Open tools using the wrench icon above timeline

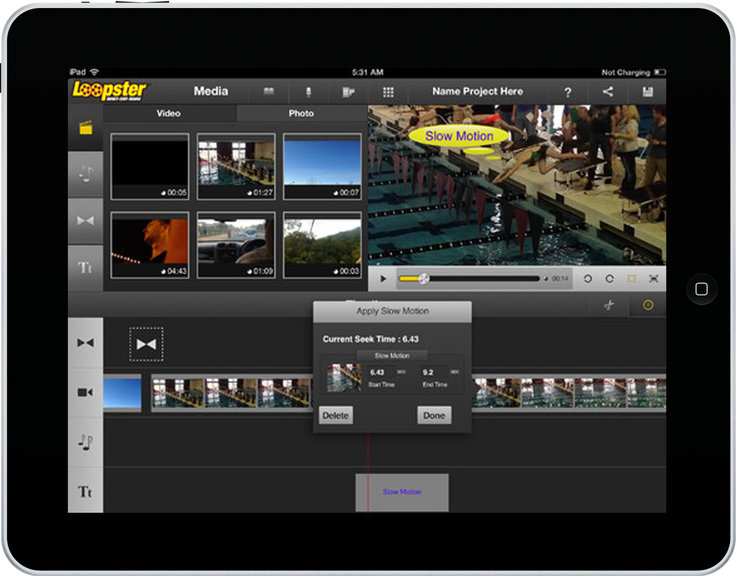[x=609, y=306]
